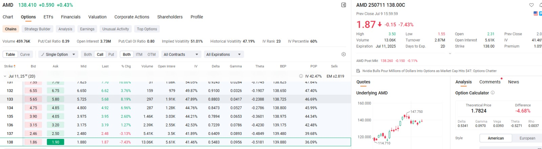542x149 pixels.
Task: Sort by the % Chg column header
Action: (x=126, y=66)
